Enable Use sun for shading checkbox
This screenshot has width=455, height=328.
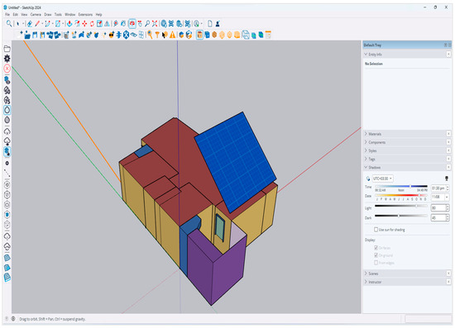pyautogui.click(x=376, y=230)
